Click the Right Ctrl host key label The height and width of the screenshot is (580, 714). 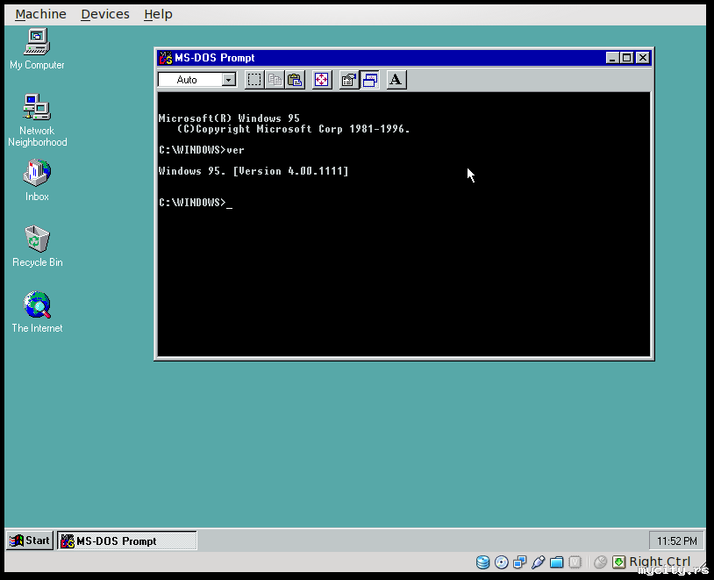tap(660, 562)
